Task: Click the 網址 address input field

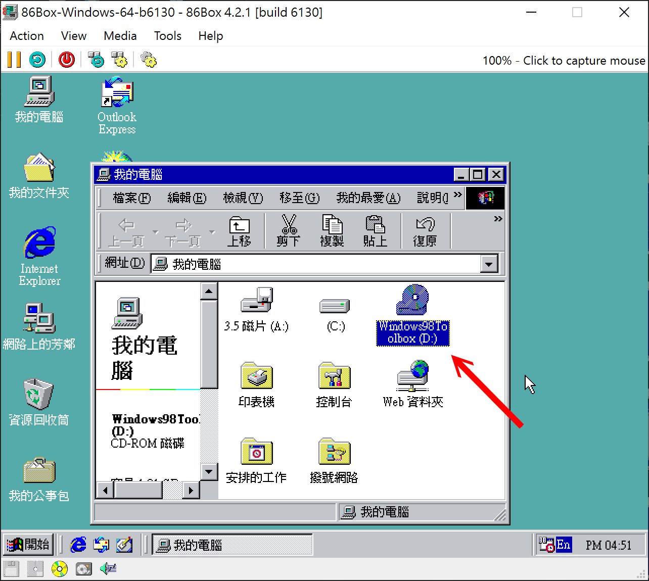Action: click(316, 264)
